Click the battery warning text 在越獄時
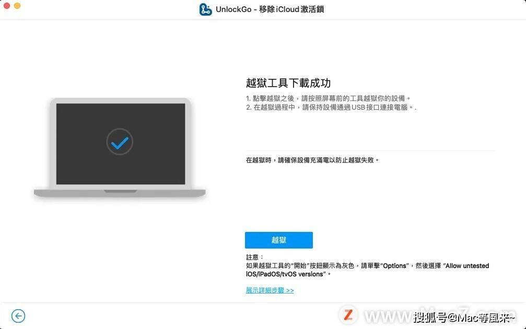The image size is (526, 329). tap(312, 160)
